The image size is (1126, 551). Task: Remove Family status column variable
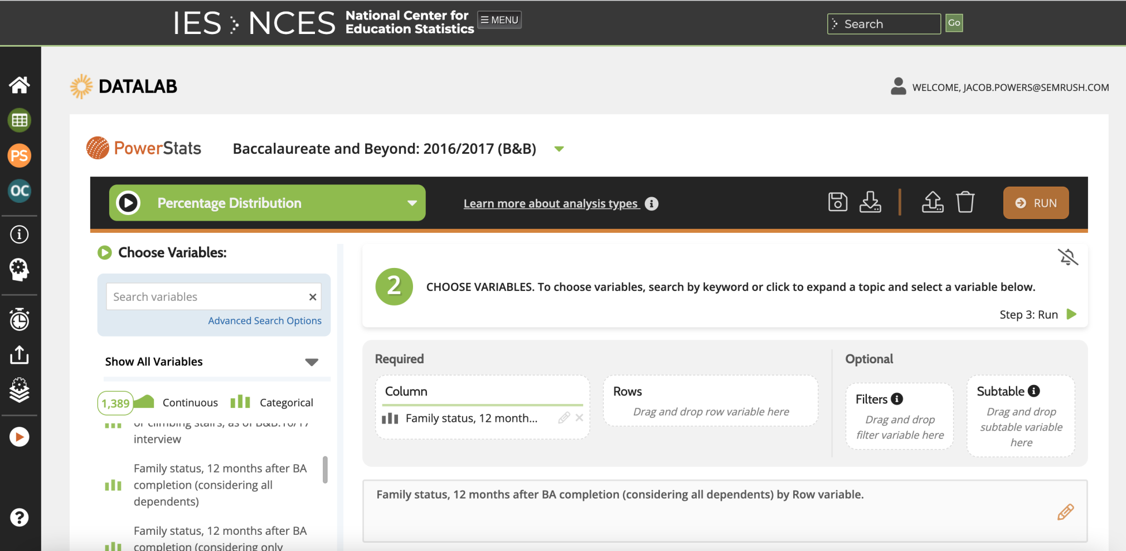580,418
